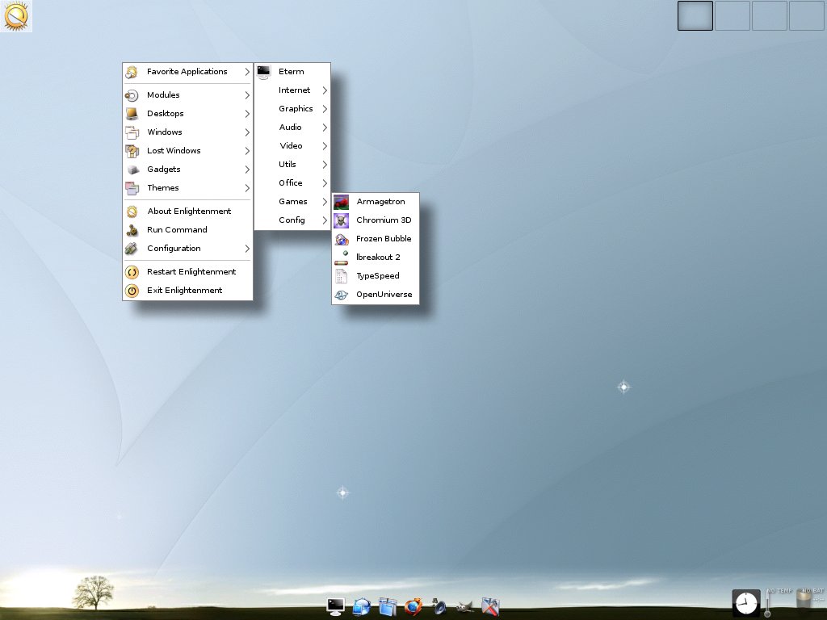827x620 pixels.
Task: Click the Chromium 3D skull icon
Action: point(342,220)
